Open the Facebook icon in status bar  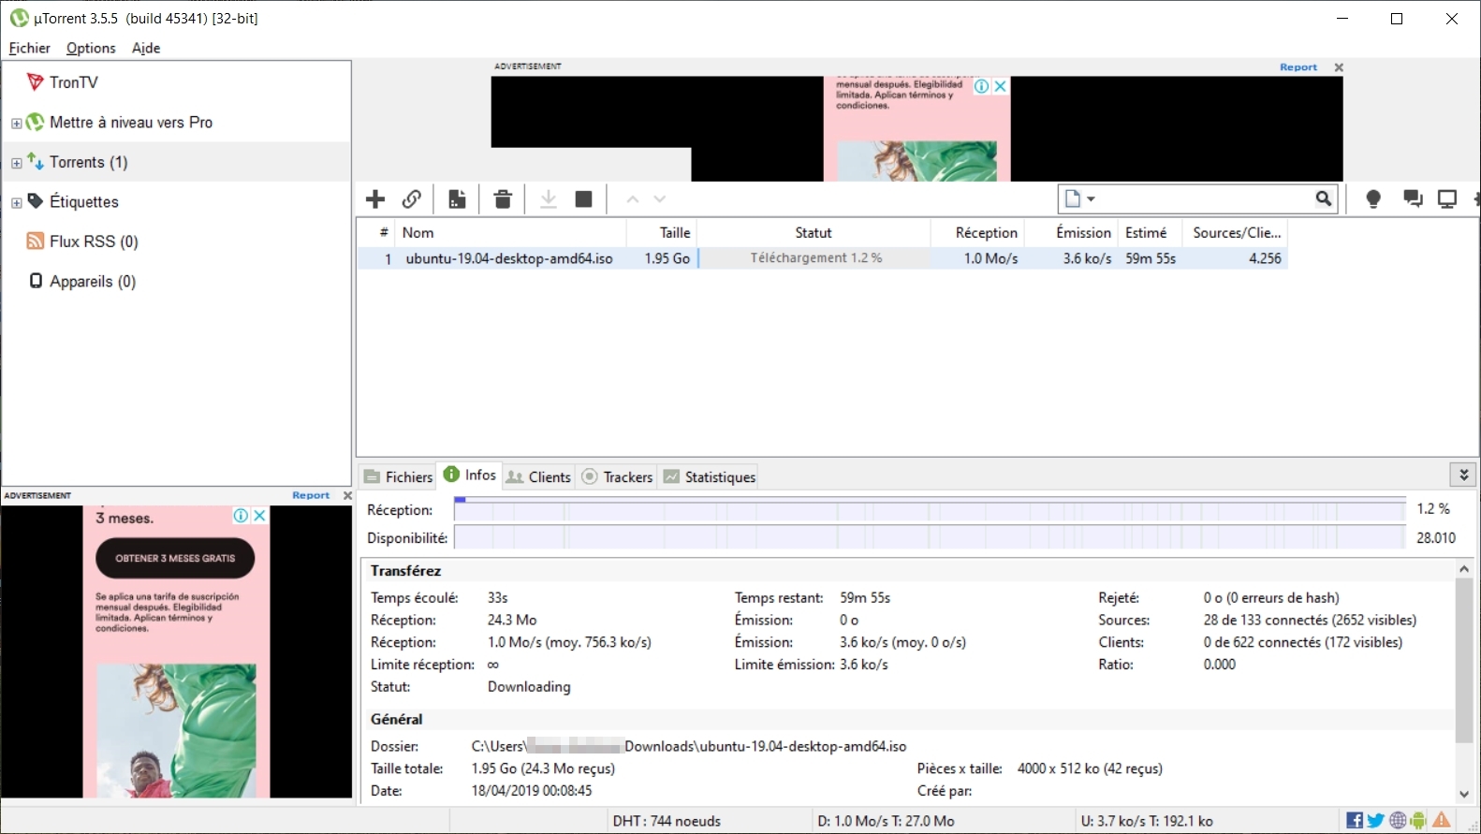point(1355,821)
